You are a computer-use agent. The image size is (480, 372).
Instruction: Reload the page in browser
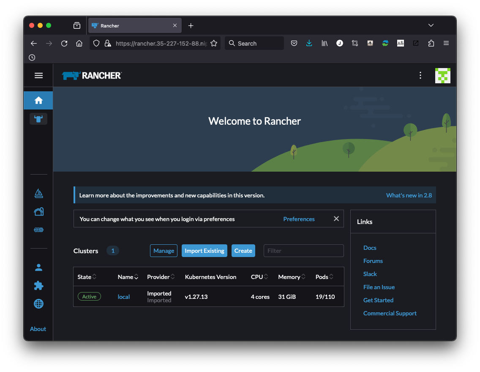64,44
